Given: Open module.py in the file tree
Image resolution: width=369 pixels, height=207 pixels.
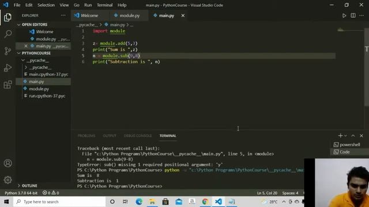Looking at the screenshot, I should [39, 89].
